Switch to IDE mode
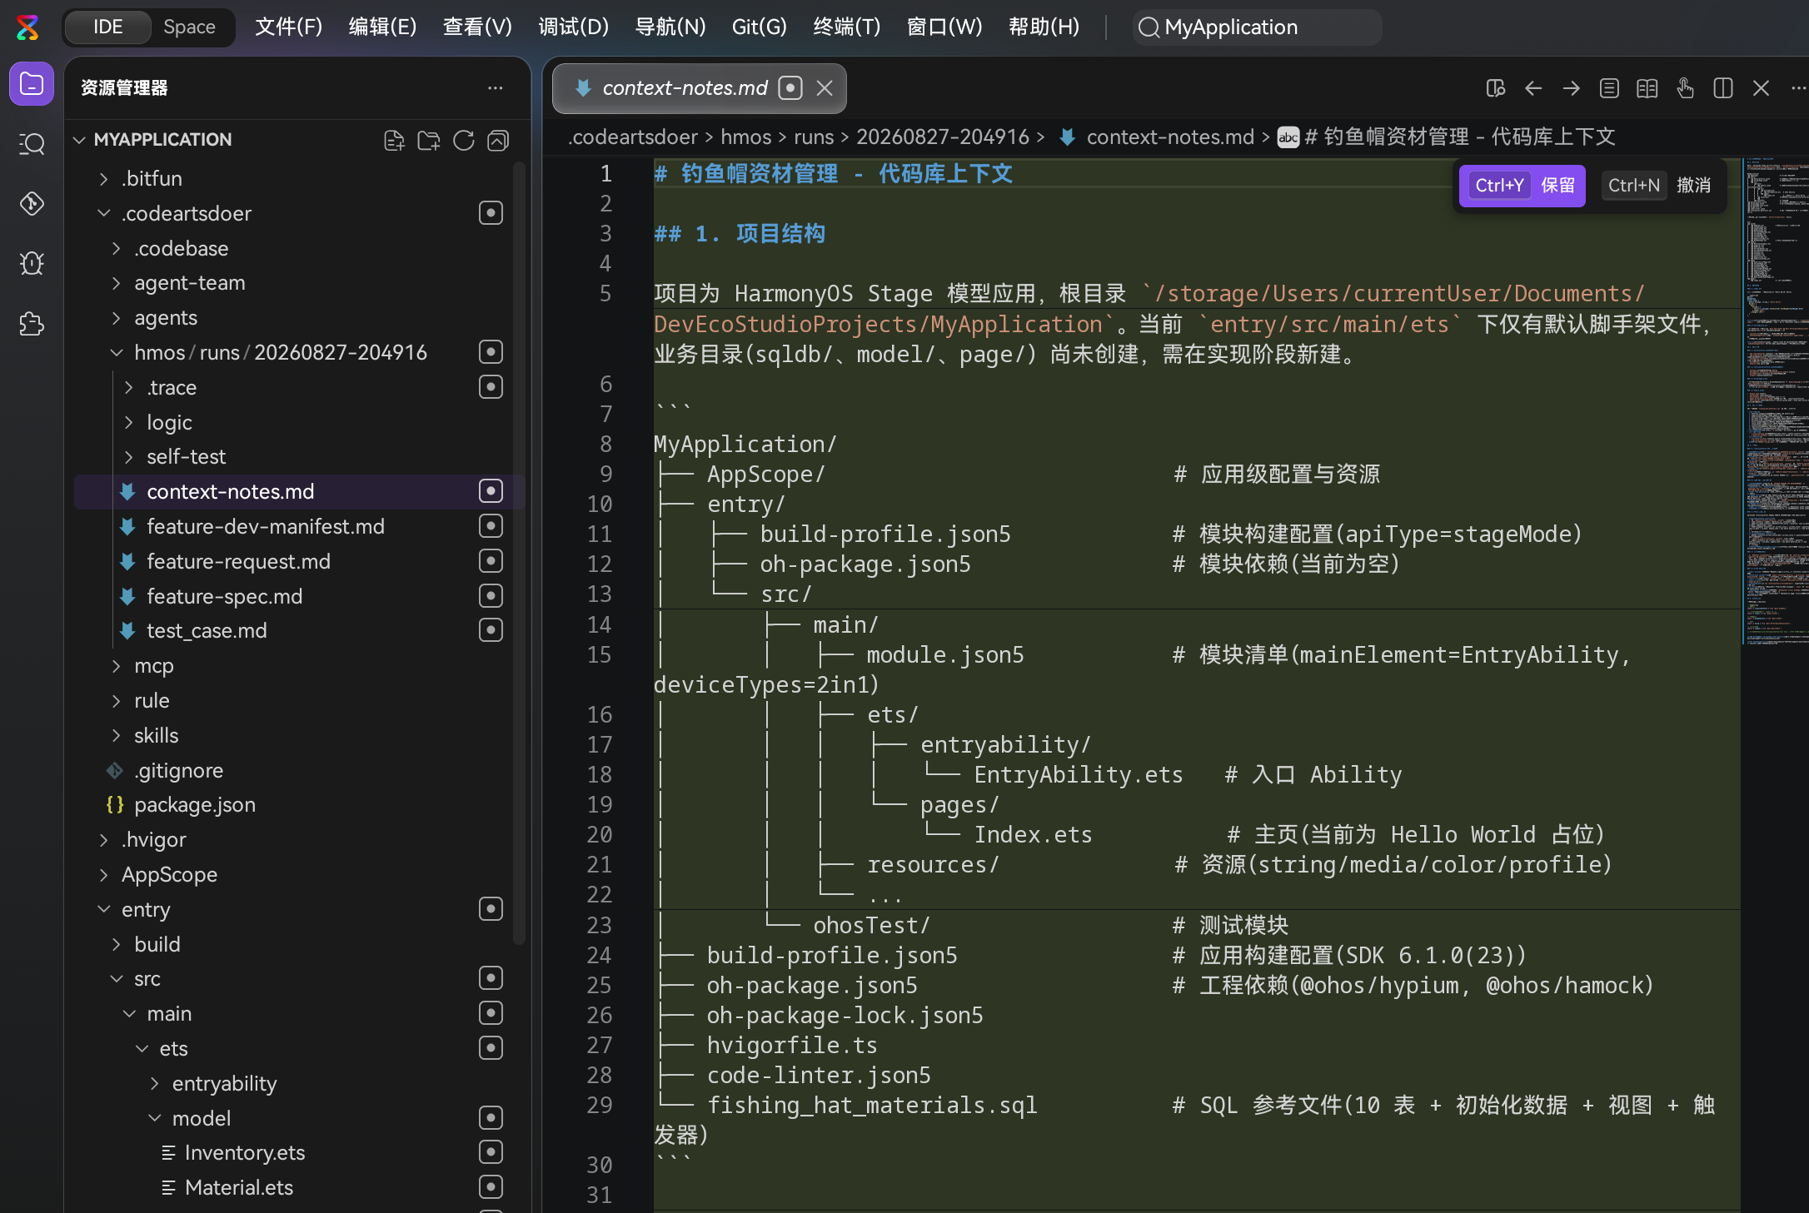 [108, 27]
